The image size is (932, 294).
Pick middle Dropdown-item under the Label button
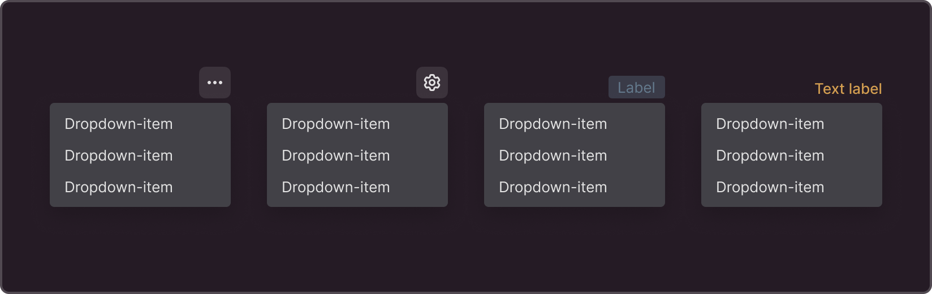575,155
